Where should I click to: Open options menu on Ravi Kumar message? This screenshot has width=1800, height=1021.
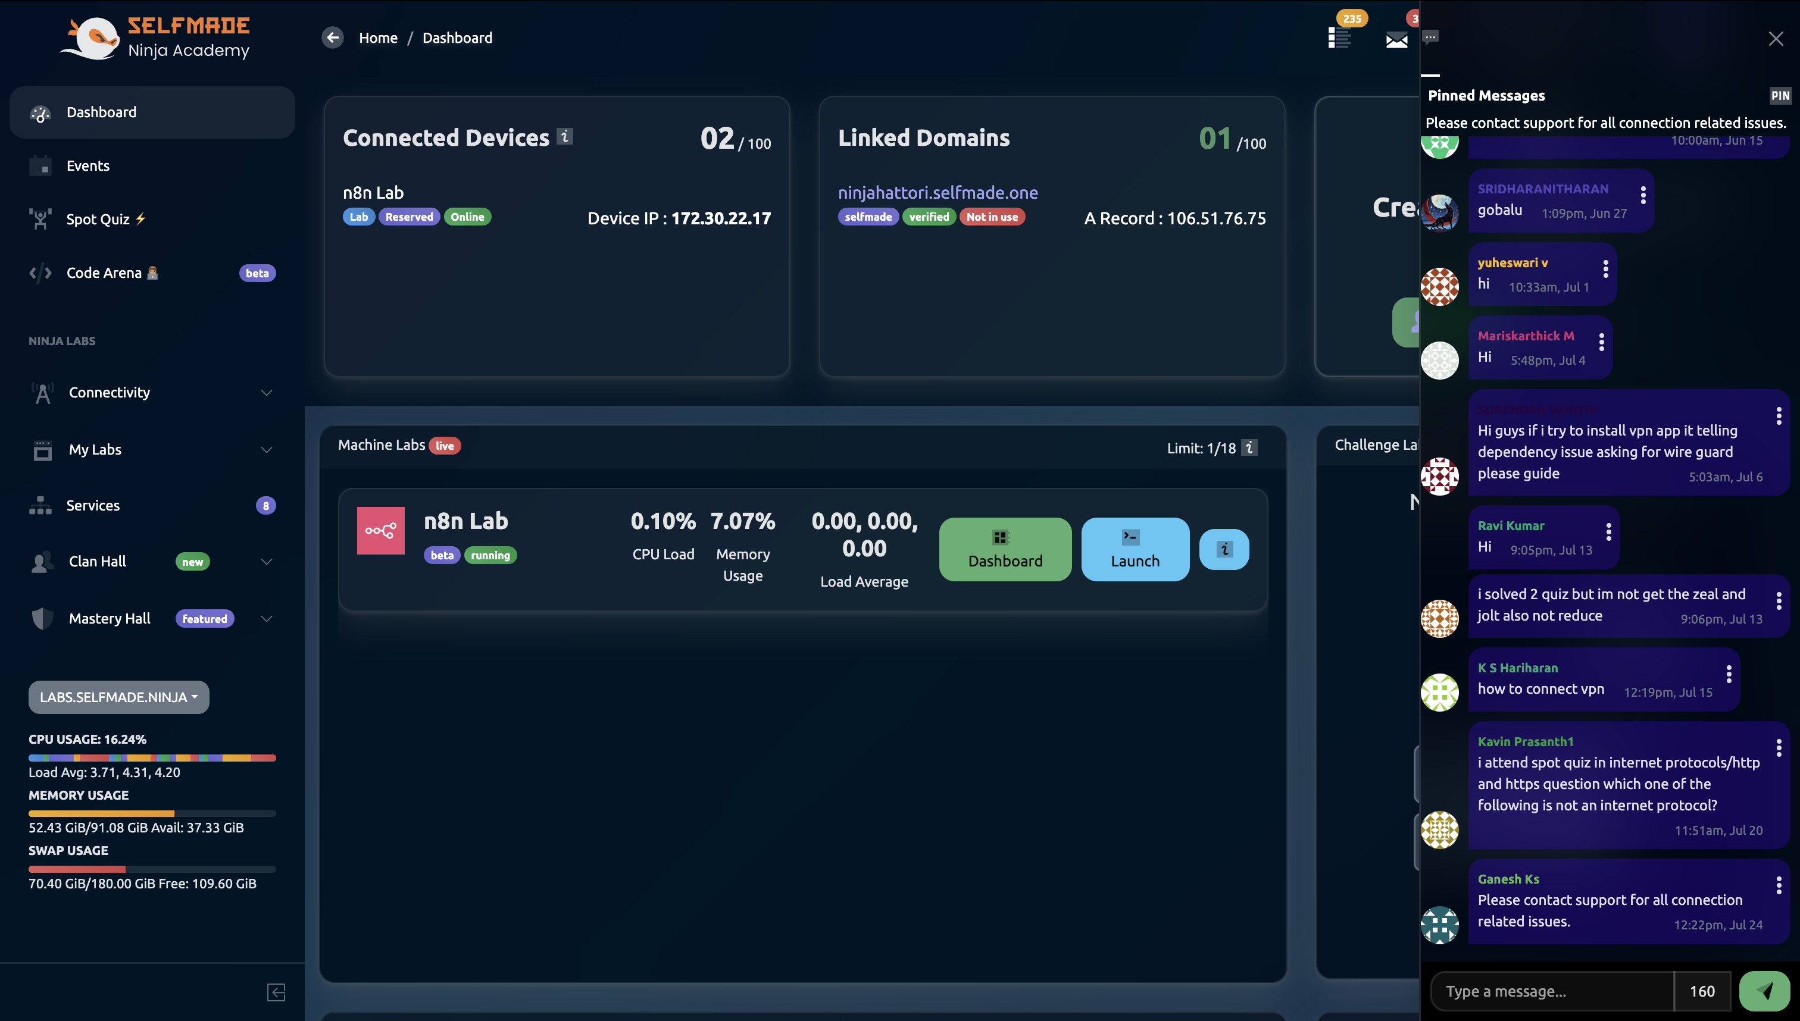1609,533
